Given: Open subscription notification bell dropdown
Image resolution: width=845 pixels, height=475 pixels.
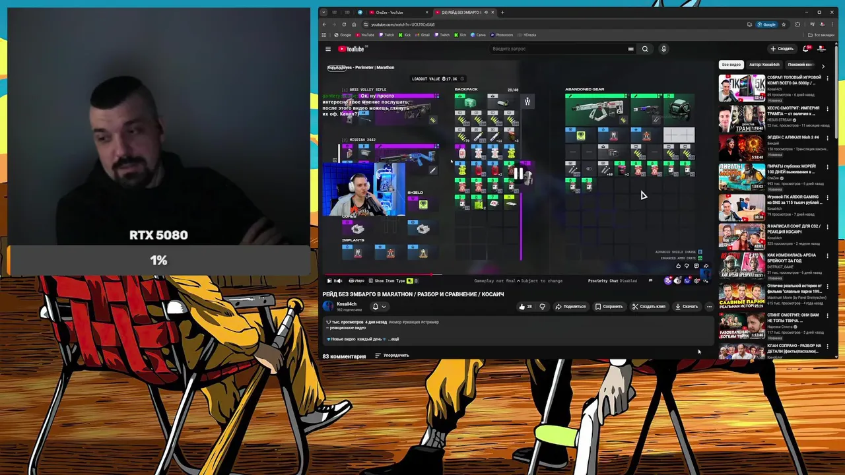Looking at the screenshot, I should 379,307.
